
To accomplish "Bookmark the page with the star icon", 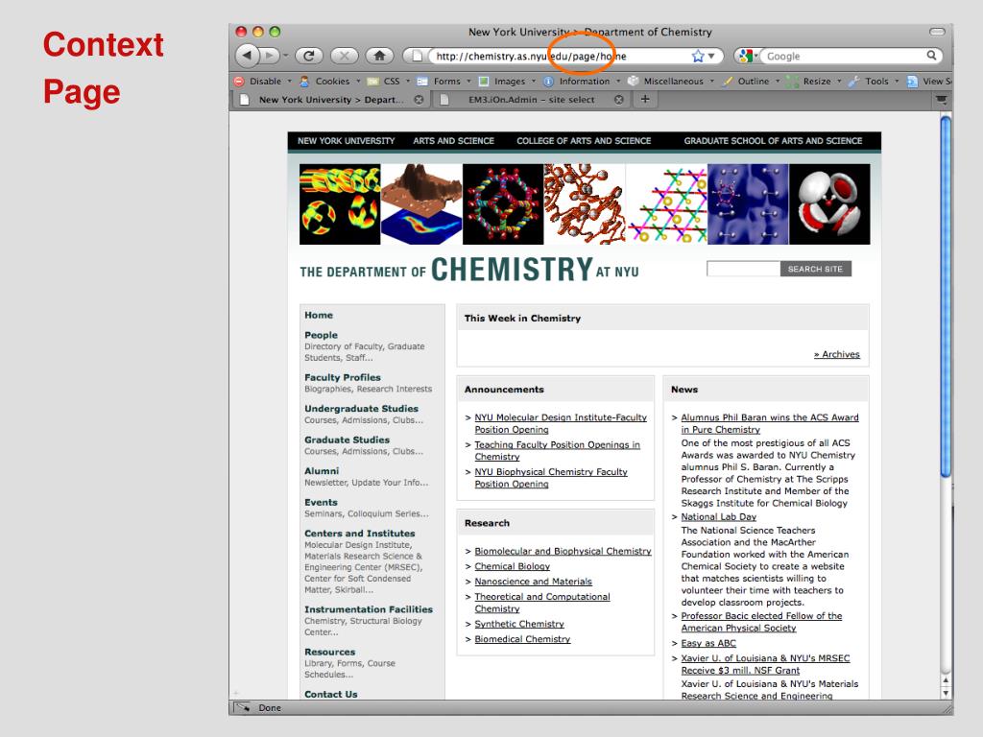I will 698,57.
